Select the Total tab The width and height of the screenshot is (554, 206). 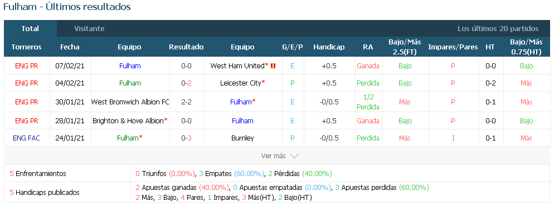(30, 28)
